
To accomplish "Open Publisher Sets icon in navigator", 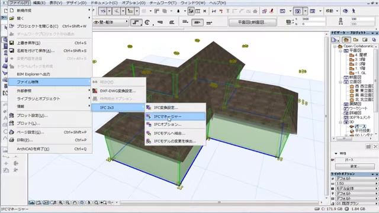I will pyautogui.click(x=374, y=40).
